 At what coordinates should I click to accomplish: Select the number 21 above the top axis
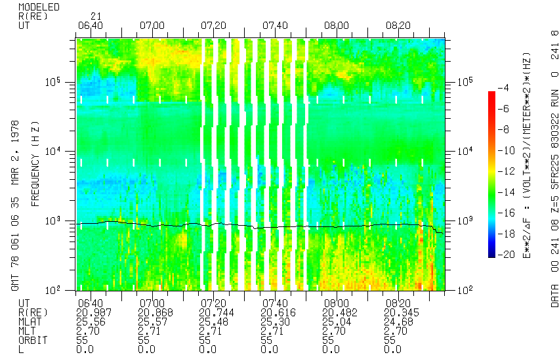pos(96,16)
